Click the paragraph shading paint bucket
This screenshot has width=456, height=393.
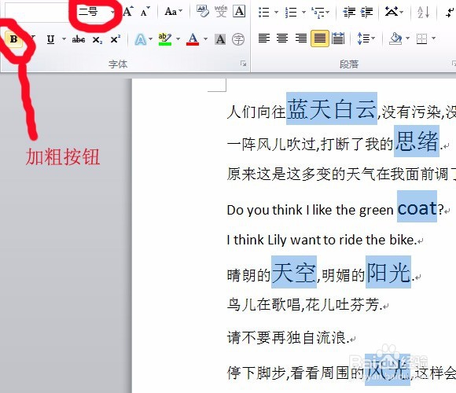[395, 39]
